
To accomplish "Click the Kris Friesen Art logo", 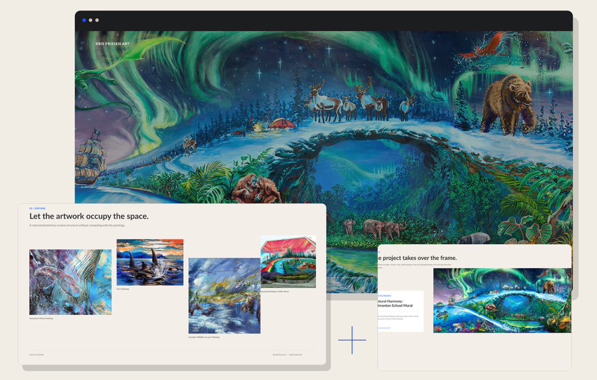I will (113, 44).
